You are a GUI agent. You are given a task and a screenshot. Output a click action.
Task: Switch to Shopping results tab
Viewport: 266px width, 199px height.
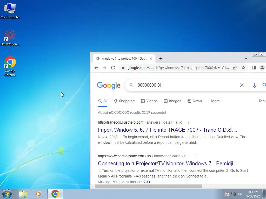[x=124, y=101]
